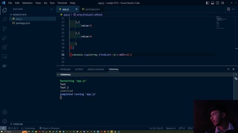Select the TERMINAL panel tab

pyautogui.click(x=113, y=69)
